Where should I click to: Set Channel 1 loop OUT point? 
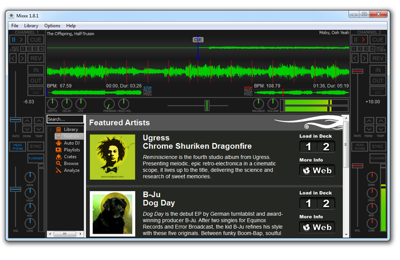tap(36, 81)
